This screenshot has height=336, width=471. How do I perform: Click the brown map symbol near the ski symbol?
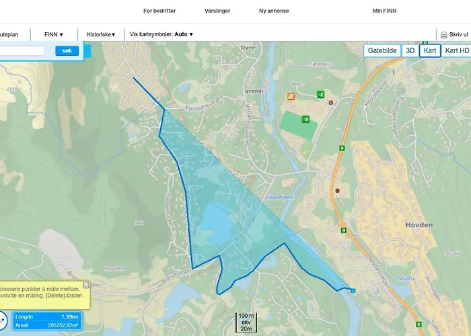click(331, 103)
